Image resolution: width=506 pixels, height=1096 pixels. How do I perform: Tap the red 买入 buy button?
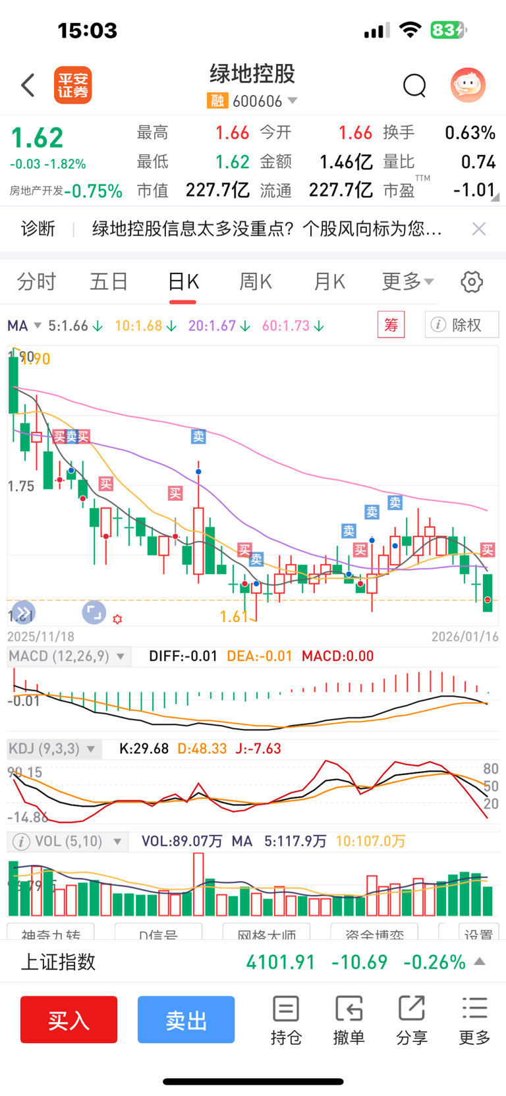[69, 1020]
